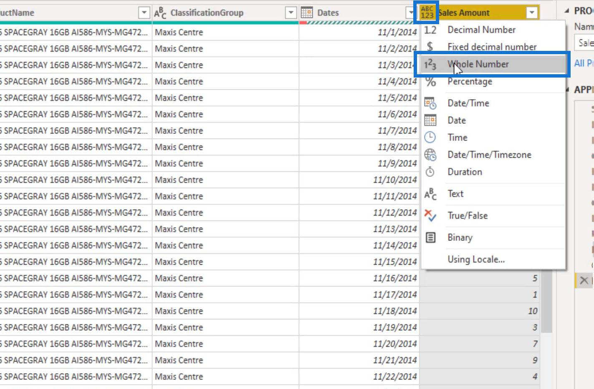This screenshot has height=389, width=594.
Task: Click the Date/Time/Timezone globe icon
Action: pyautogui.click(x=430, y=155)
